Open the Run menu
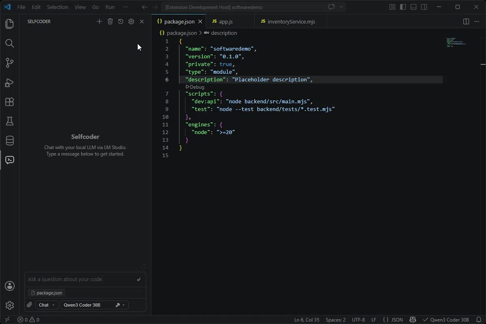 click(110, 7)
